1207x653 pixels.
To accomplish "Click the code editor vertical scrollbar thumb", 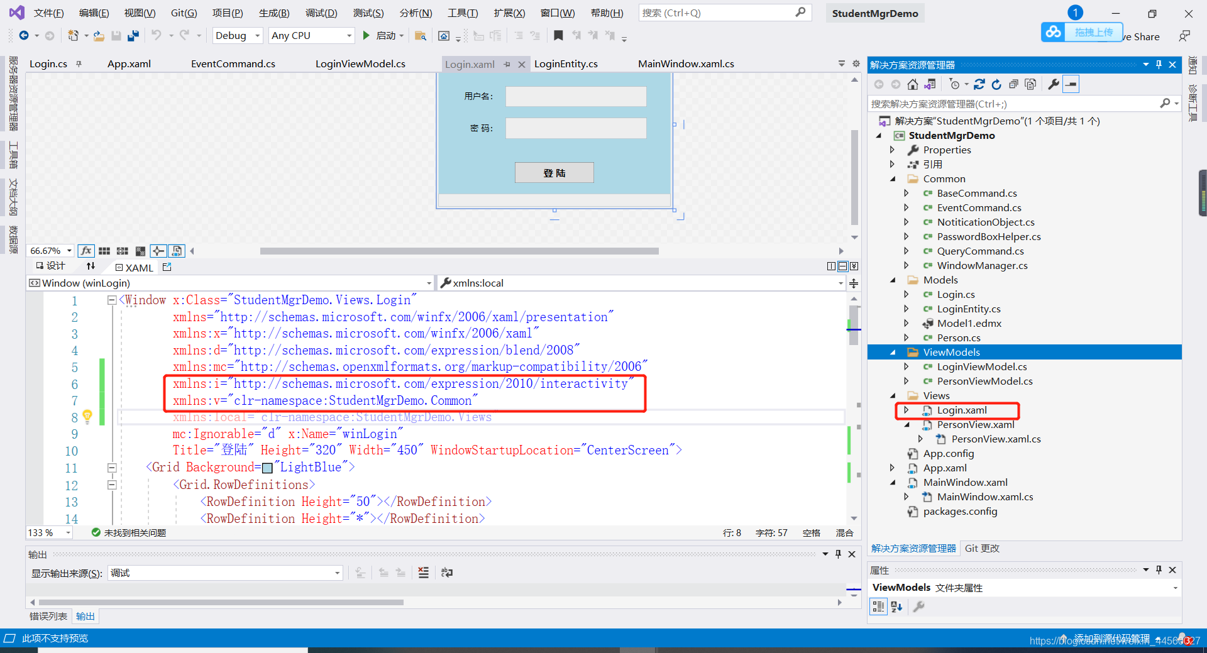I will point(854,325).
